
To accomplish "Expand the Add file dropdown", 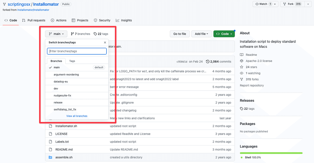I will tap(201, 34).
